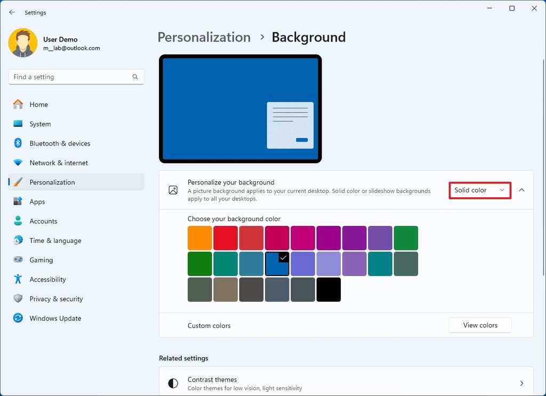The height and width of the screenshot is (396, 546).
Task: Go to Time & language settings
Action: [55, 240]
